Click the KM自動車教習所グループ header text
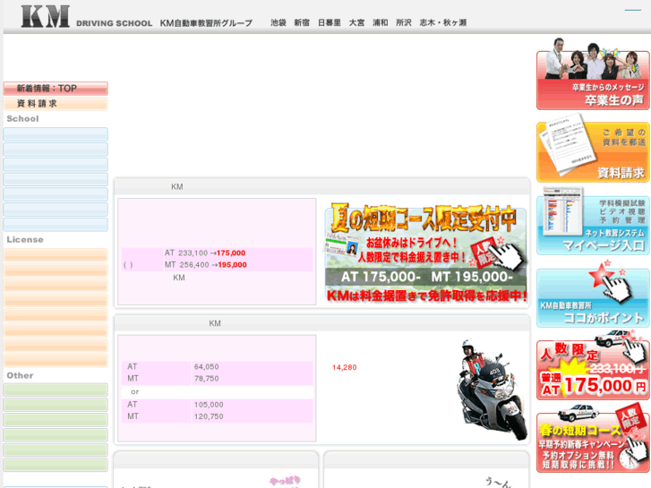 tap(206, 23)
